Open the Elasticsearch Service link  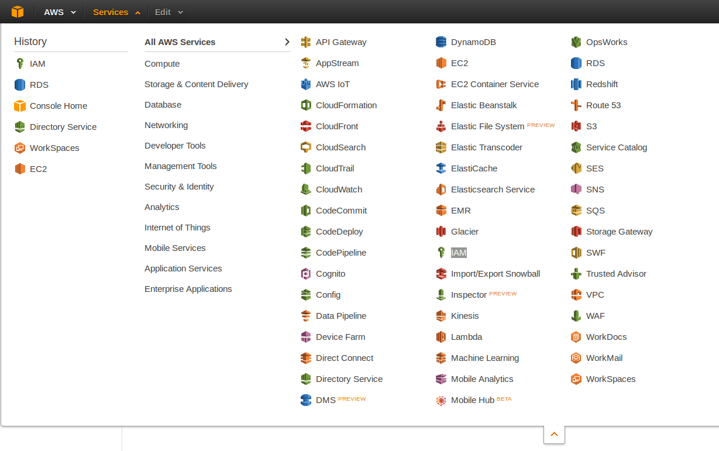coord(493,190)
